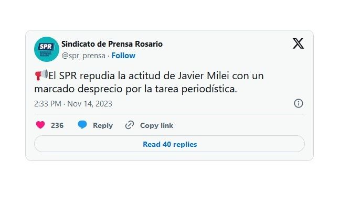
Task: Open the X logo link
Action: [x=298, y=43]
